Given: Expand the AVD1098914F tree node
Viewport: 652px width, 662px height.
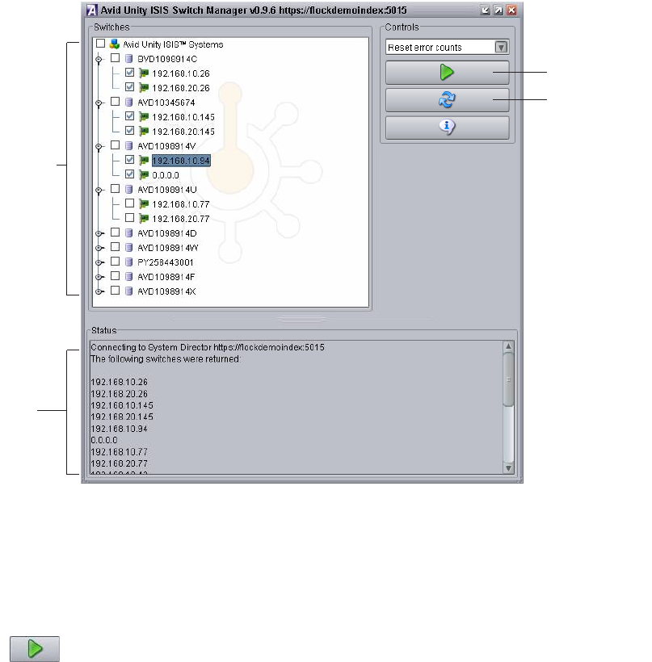Looking at the screenshot, I should click(x=99, y=278).
